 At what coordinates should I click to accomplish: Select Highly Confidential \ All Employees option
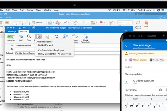(54, 54)
